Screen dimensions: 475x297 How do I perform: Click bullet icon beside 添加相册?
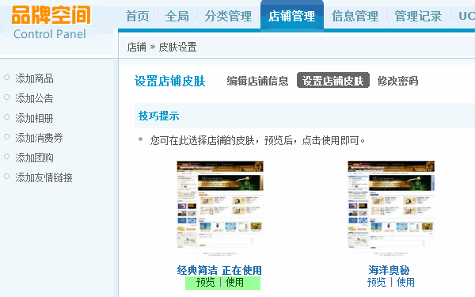click(6, 117)
